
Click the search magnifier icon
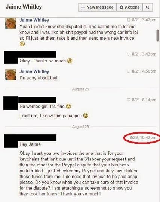[x=148, y=7]
